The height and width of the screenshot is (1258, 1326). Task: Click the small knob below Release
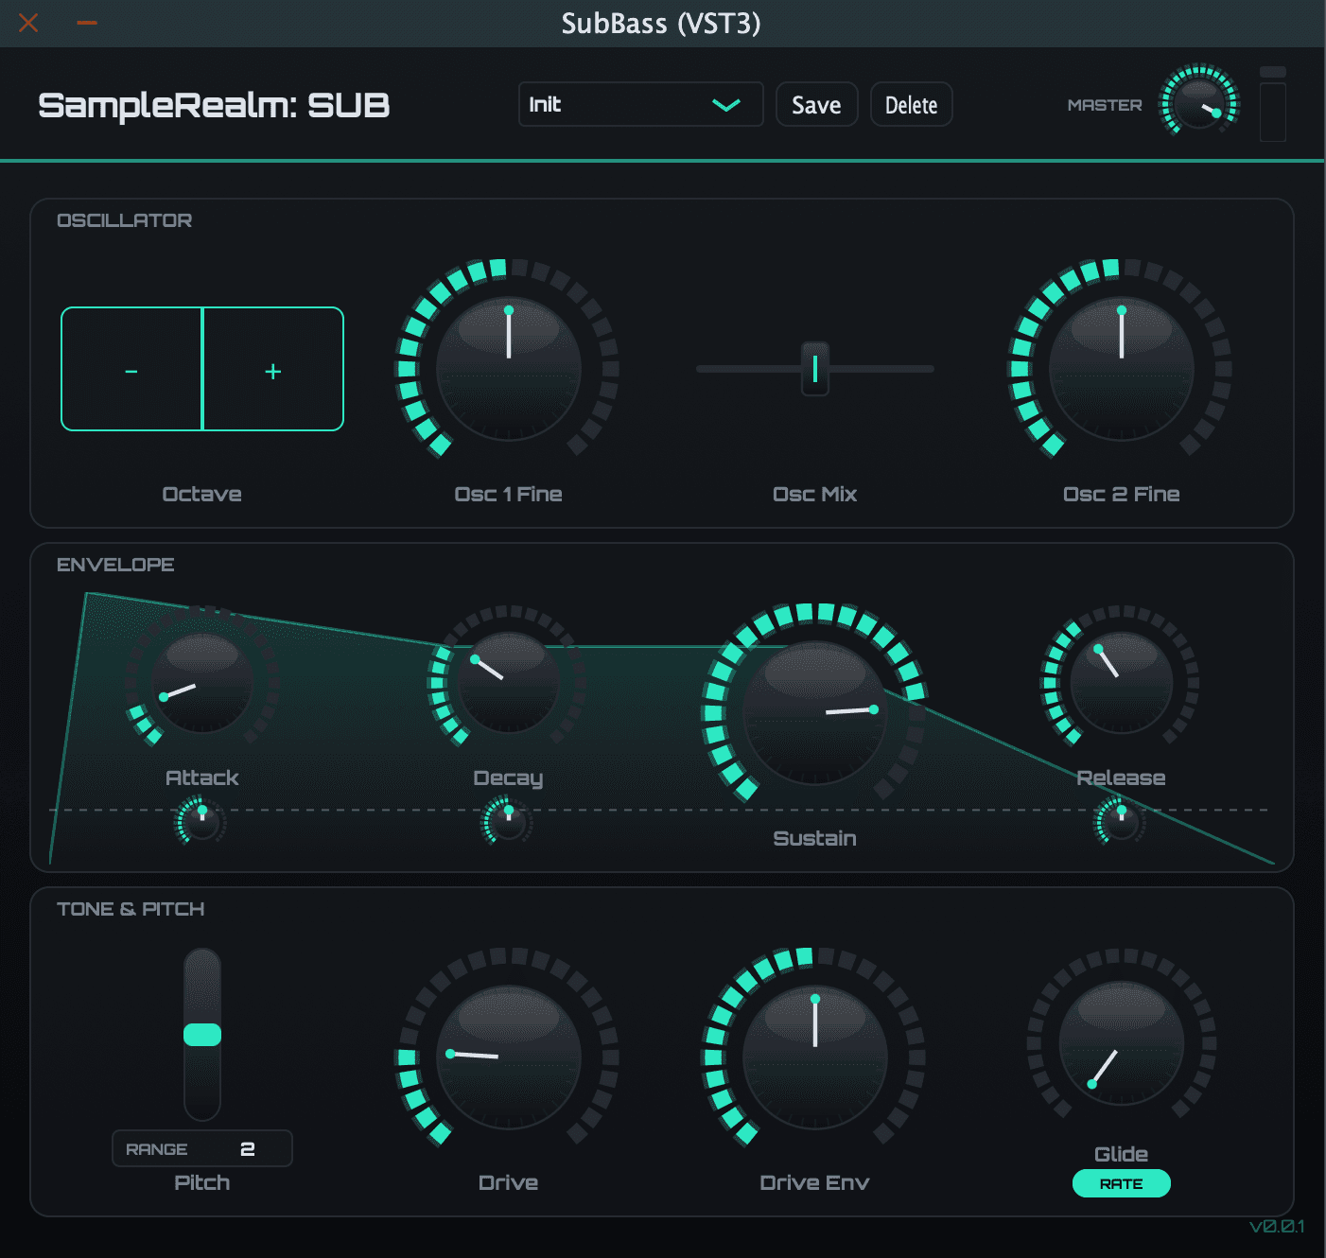[1121, 821]
